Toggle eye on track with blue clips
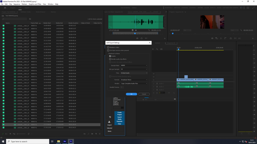Image resolution: width=257 pixels, height=144 pixels. click(x=154, y=80)
